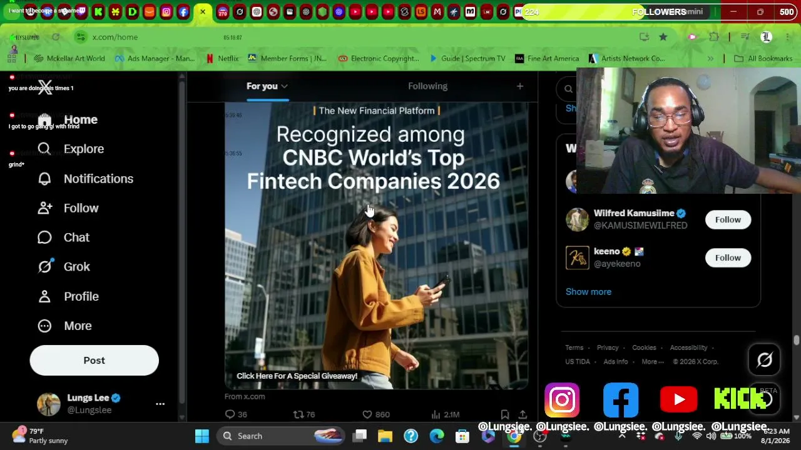Viewport: 801px width, 450px height.
Task: Add a new timeline tab with plus icon
Action: point(520,86)
